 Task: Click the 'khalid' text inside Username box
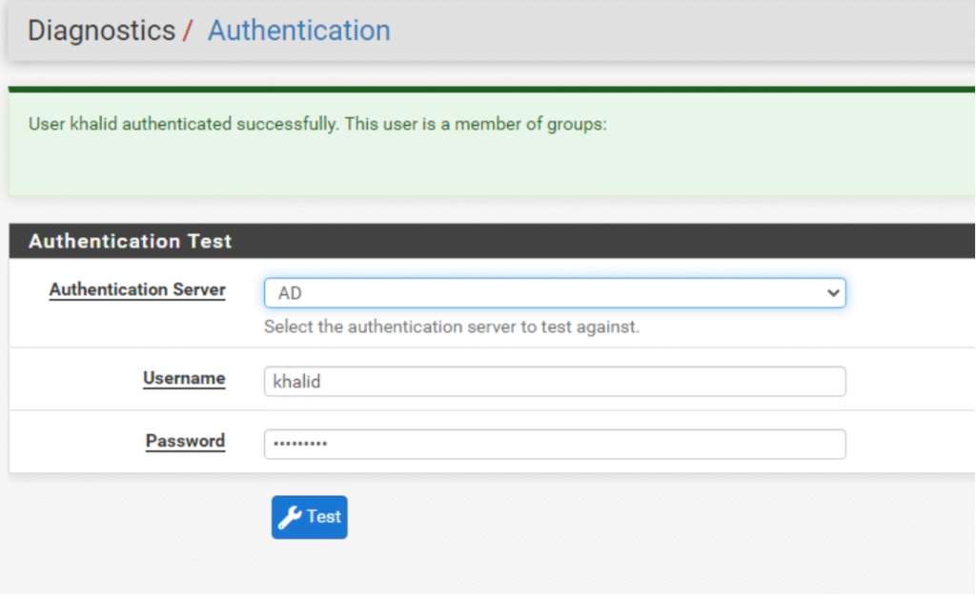(x=297, y=382)
